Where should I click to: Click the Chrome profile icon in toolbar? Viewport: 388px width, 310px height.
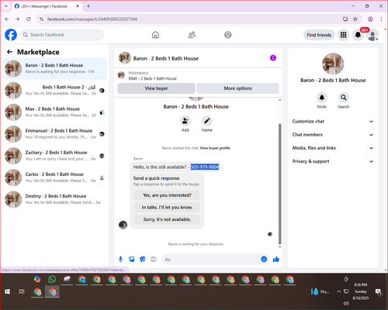coord(370,19)
